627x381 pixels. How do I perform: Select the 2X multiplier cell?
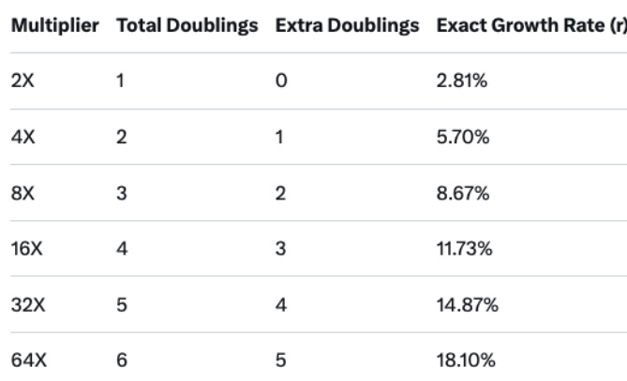tap(22, 81)
